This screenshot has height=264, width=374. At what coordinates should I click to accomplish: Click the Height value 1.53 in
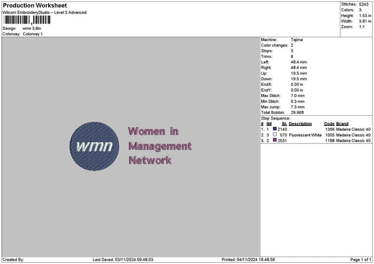pyautogui.click(x=365, y=16)
